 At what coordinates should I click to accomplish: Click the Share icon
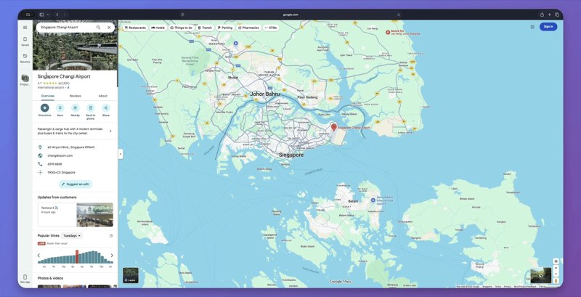[105, 108]
